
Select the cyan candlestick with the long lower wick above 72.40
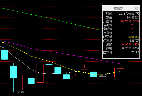pyautogui.click(x=13, y=78)
